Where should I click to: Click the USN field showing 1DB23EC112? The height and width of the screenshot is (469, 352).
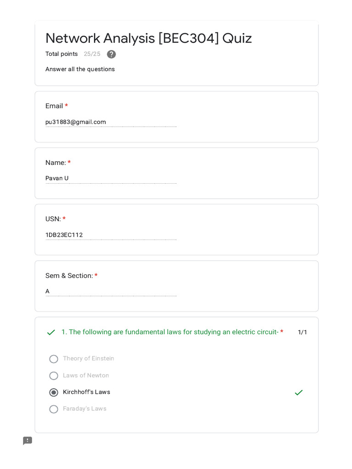110,235
